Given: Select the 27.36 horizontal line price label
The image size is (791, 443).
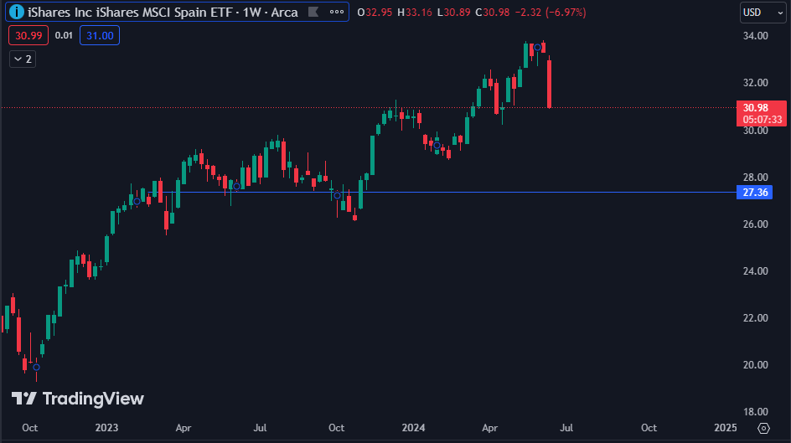Looking at the screenshot, I should 755,193.
